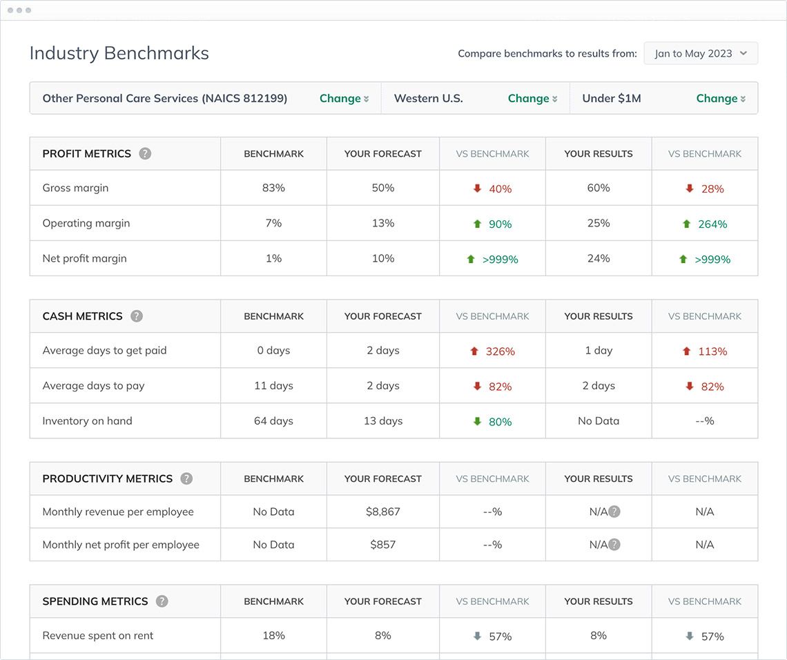The height and width of the screenshot is (660, 787).
Task: Open help icon beside Spending Metrics
Action: point(162,601)
